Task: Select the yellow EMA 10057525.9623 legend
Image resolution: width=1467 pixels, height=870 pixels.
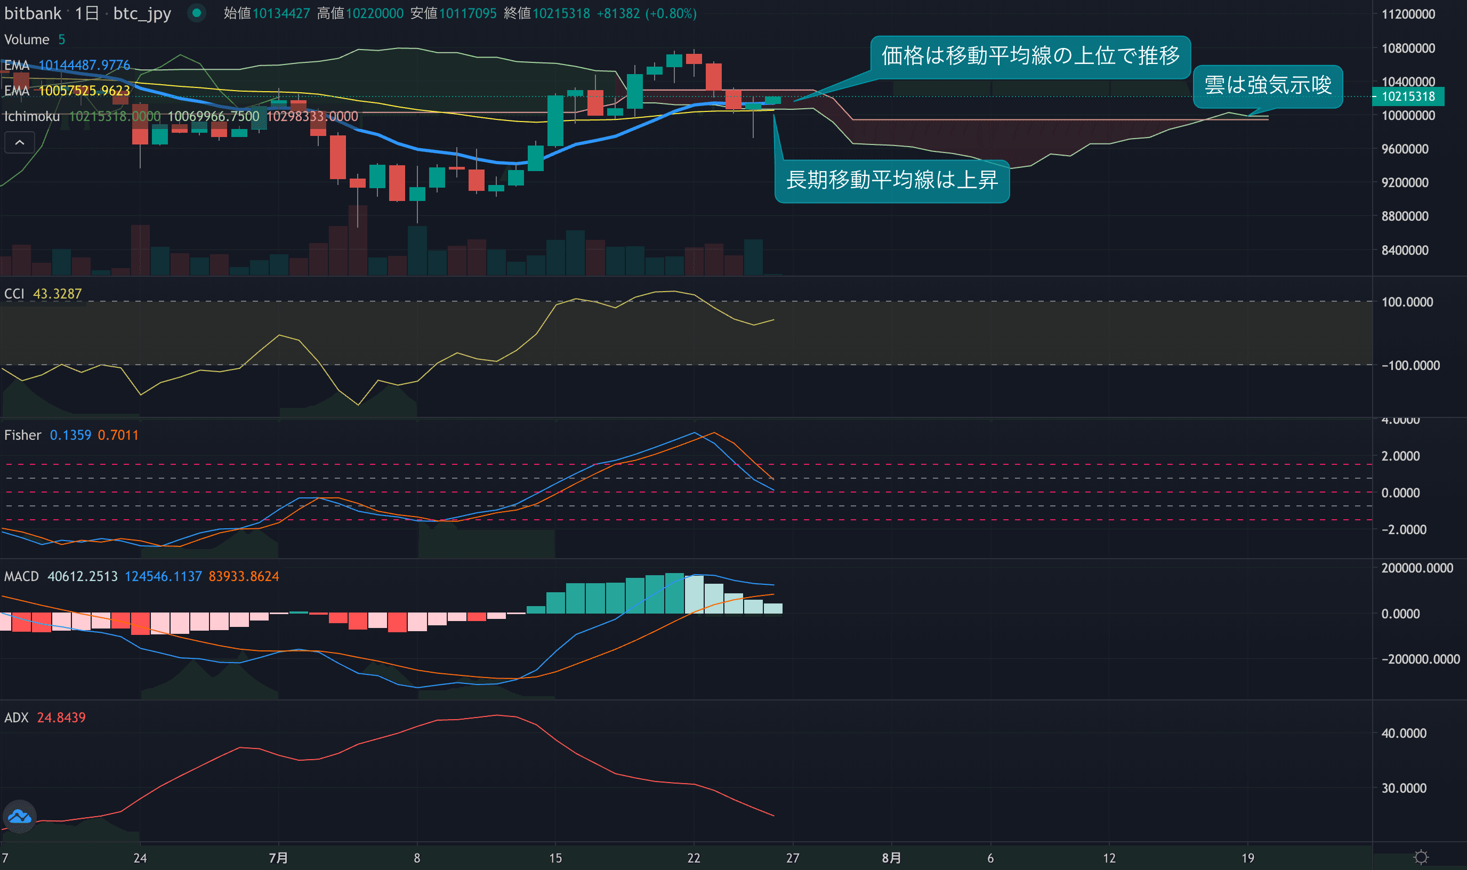Action: point(67,91)
